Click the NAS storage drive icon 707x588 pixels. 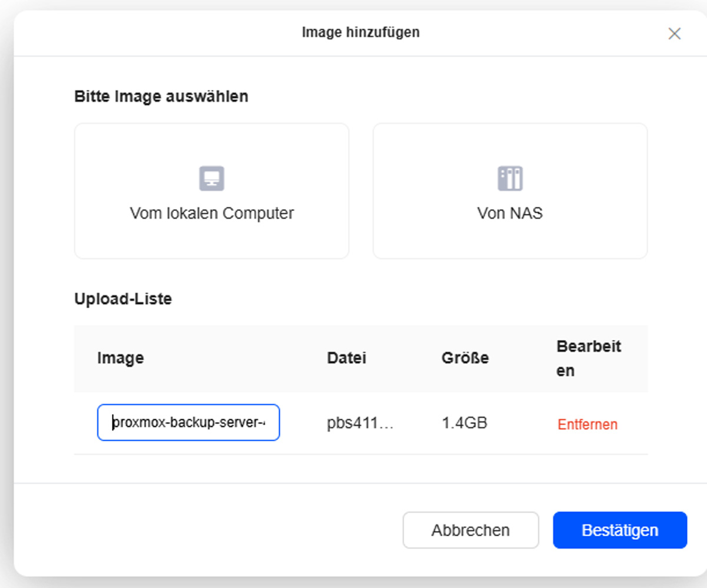pyautogui.click(x=510, y=178)
